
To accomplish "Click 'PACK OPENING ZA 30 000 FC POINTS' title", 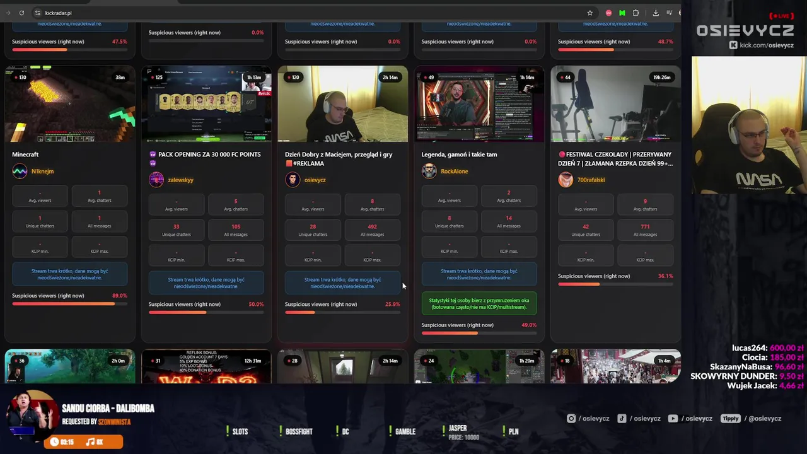I will click(x=206, y=158).
